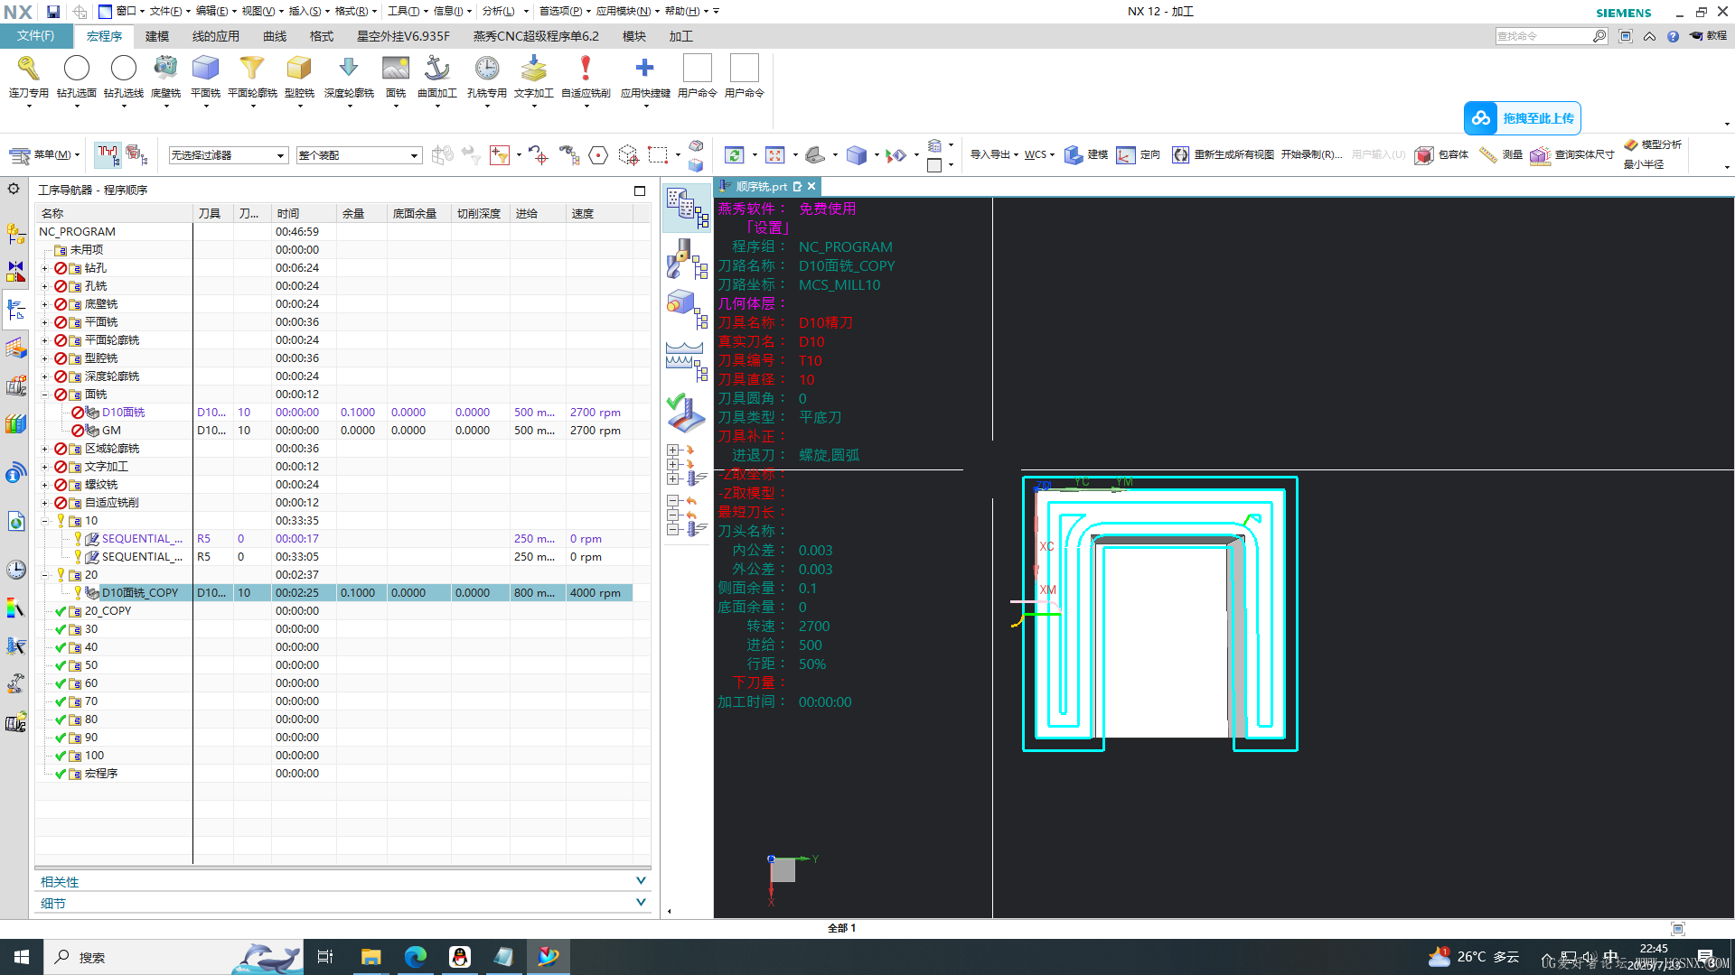1735x975 pixels.
Task: Click the 时间 column header
Action: [304, 214]
